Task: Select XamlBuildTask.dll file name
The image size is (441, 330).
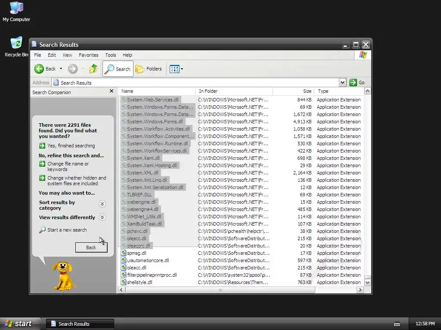Action: (144, 223)
